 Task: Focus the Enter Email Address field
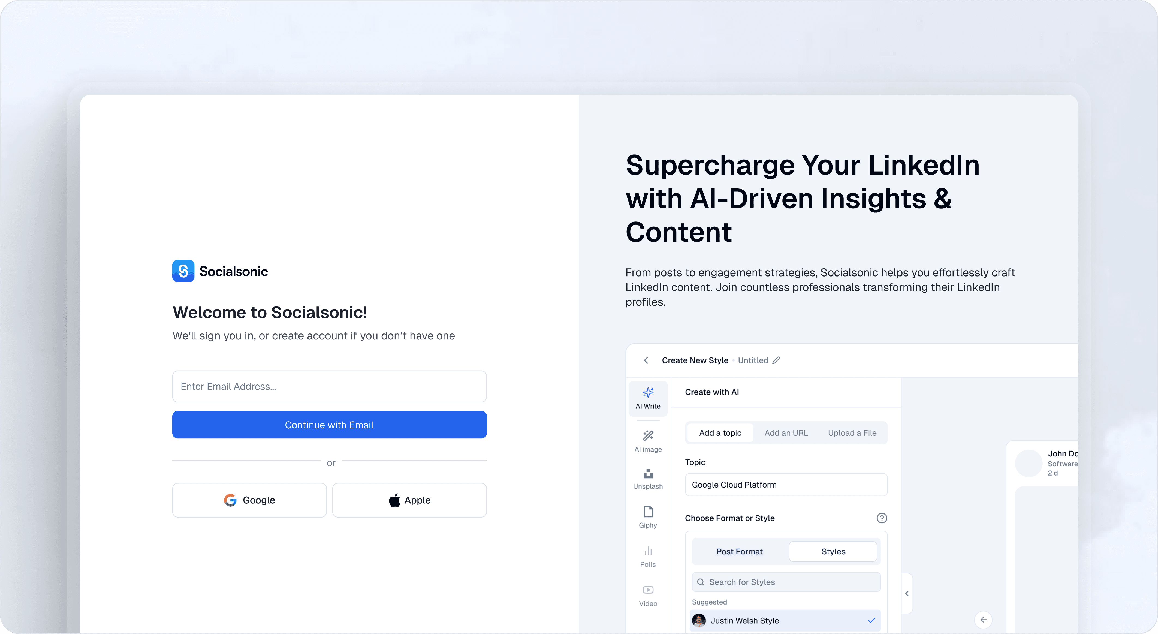click(x=329, y=386)
